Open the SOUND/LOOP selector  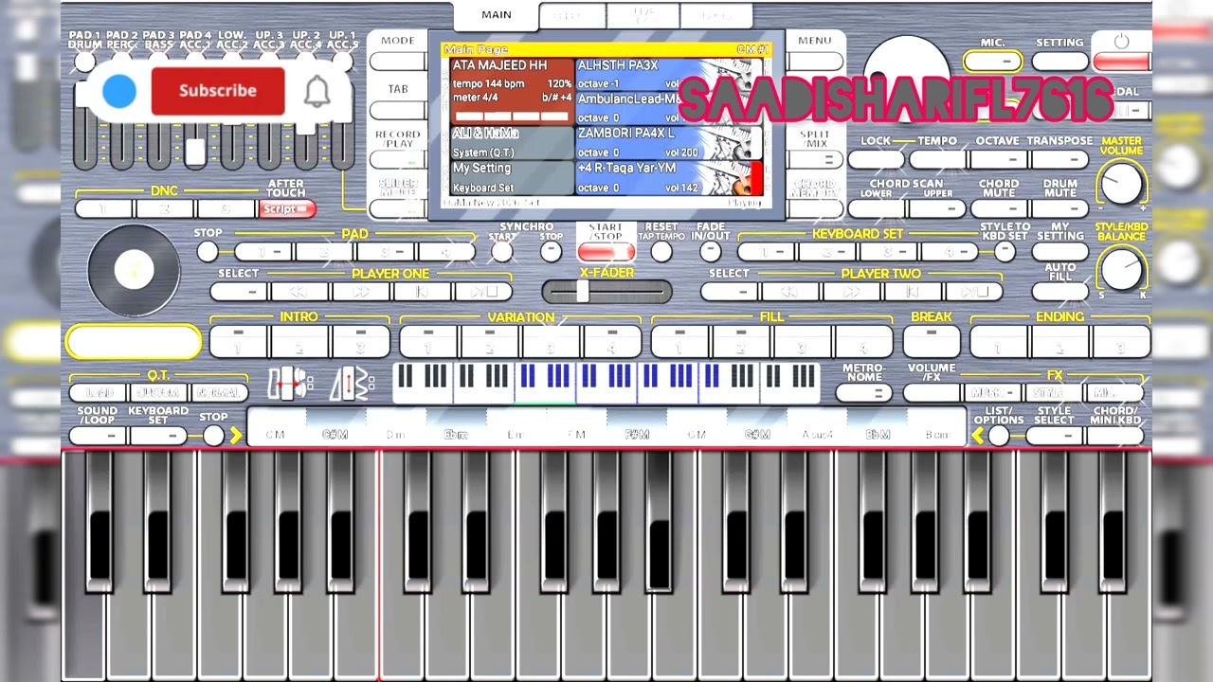[x=98, y=436]
